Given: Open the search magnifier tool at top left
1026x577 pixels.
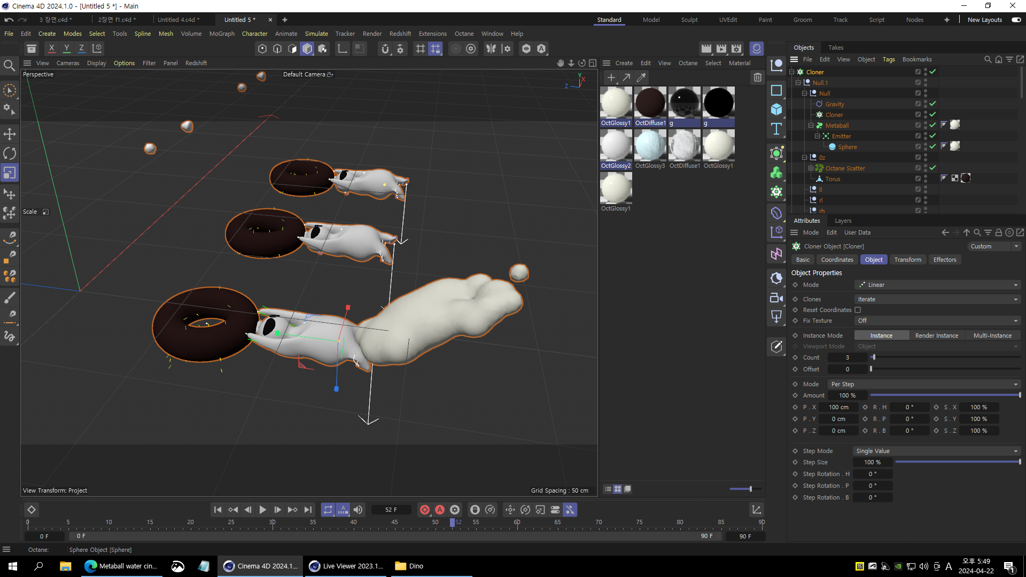Looking at the screenshot, I should (x=10, y=66).
